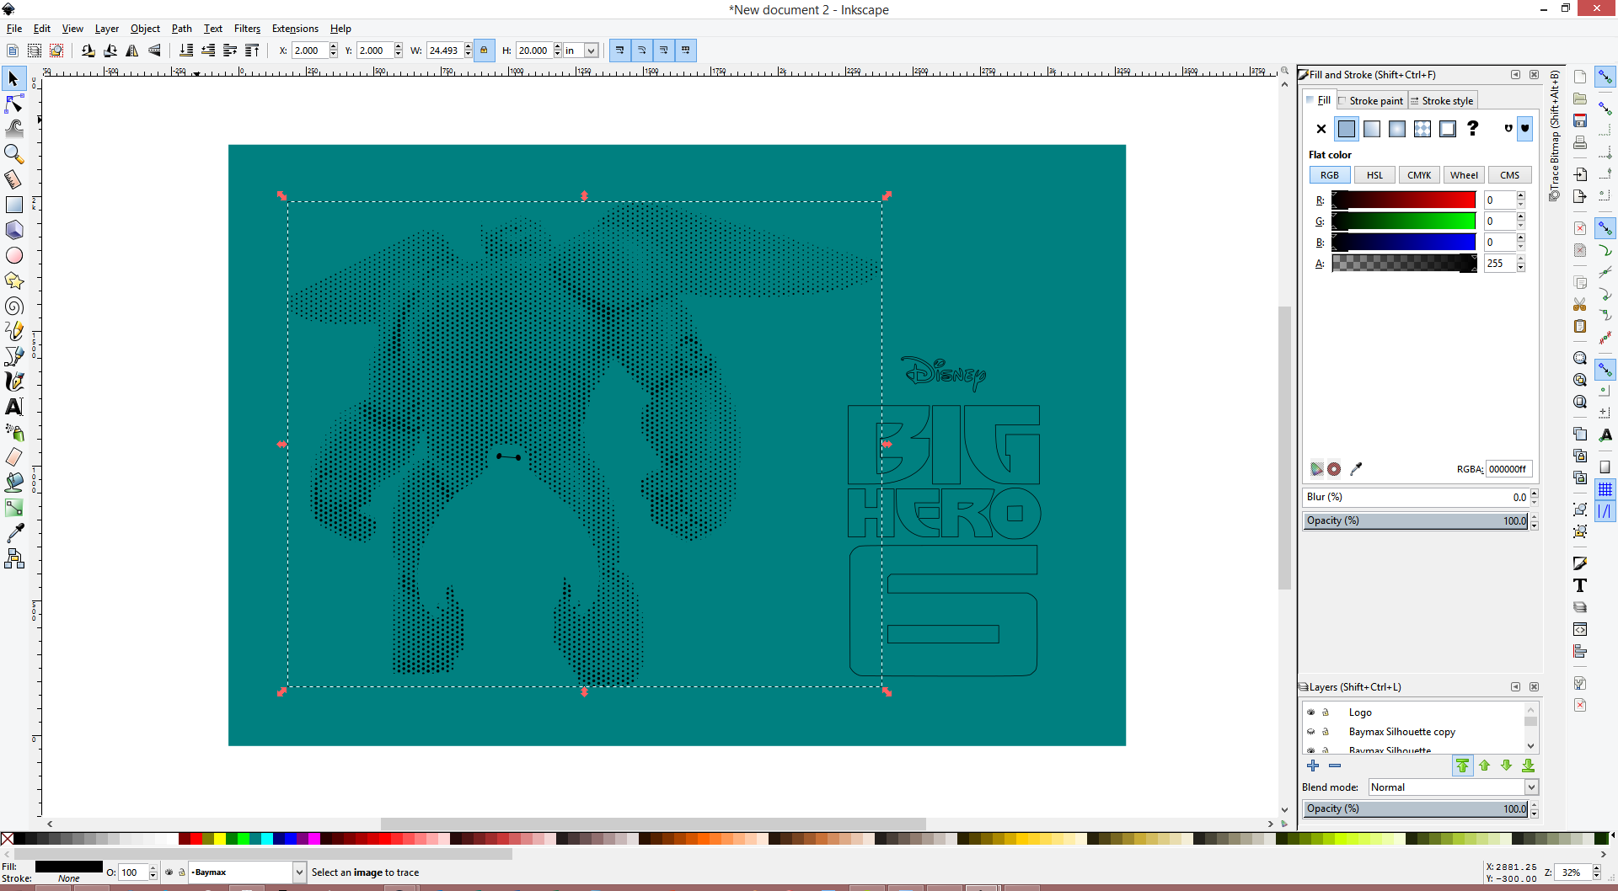Switch to Stroke style tab
This screenshot has width=1618, height=891.
tap(1442, 100)
